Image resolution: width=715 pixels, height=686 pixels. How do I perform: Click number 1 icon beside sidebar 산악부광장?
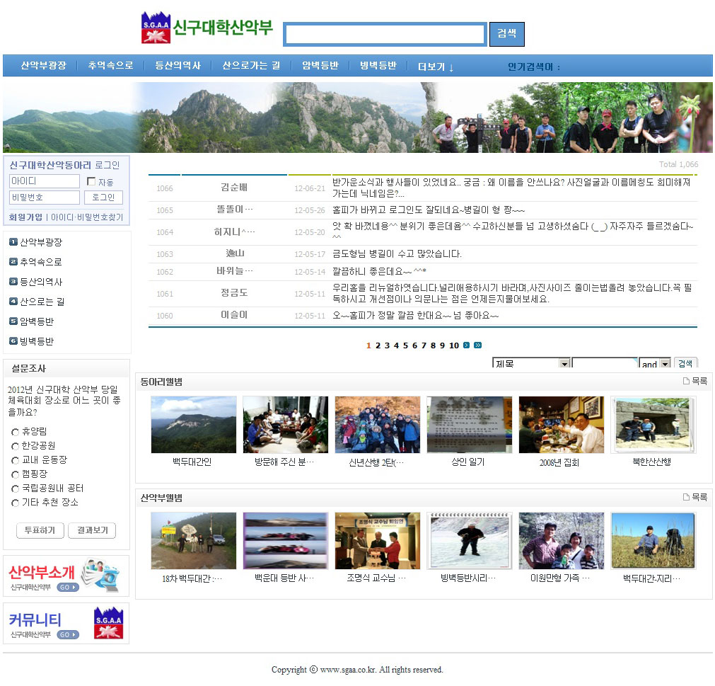(x=13, y=242)
